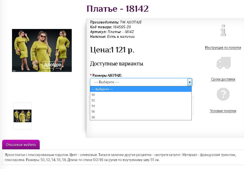Select size 50 from the list
This screenshot has height=169, width=244.
point(141,95)
